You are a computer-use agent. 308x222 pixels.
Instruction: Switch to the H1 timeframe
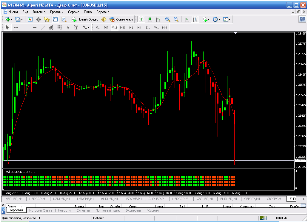pos(131,27)
